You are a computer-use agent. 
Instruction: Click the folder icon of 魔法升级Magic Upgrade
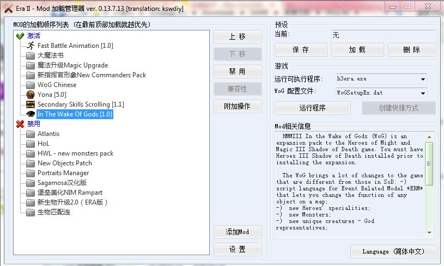point(31,65)
